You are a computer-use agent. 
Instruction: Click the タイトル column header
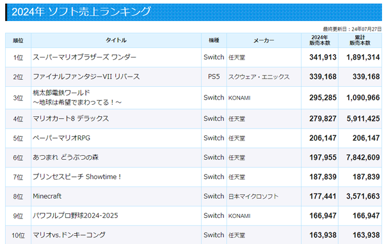click(116, 40)
